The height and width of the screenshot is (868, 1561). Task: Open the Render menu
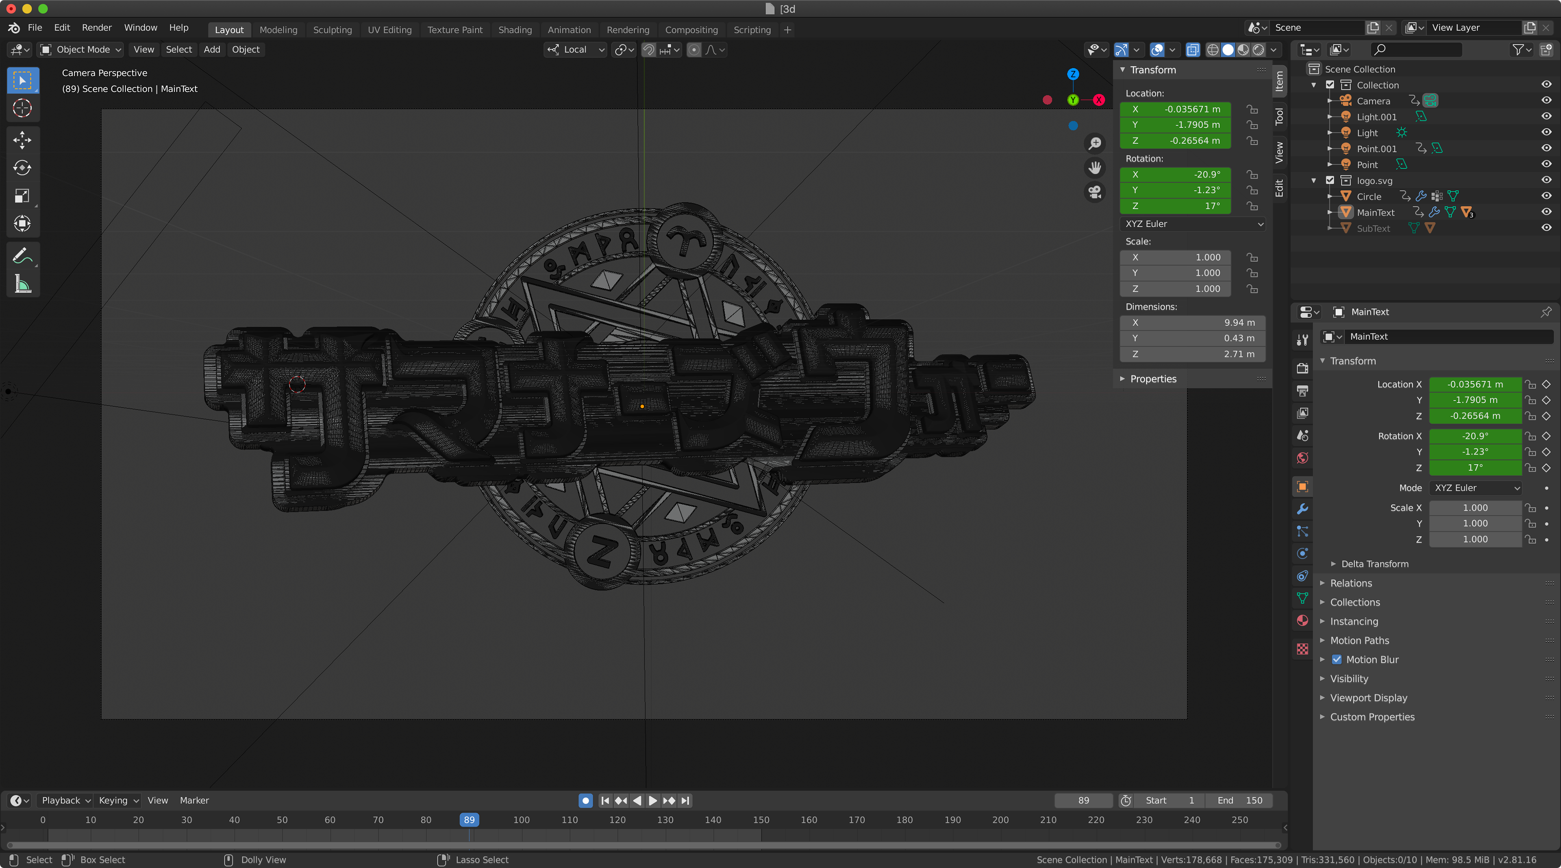point(97,28)
